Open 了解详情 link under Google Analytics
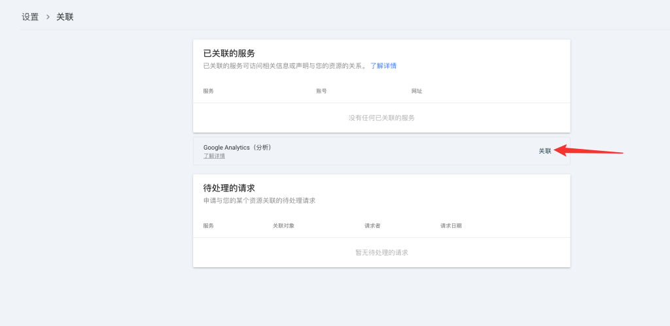The width and height of the screenshot is (670, 326). pyautogui.click(x=214, y=156)
